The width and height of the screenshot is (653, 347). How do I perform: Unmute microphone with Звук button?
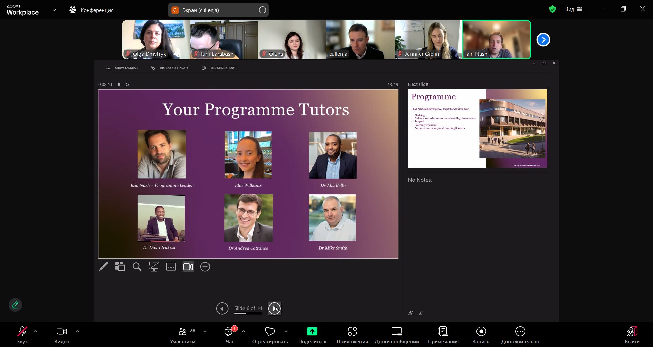point(22,335)
